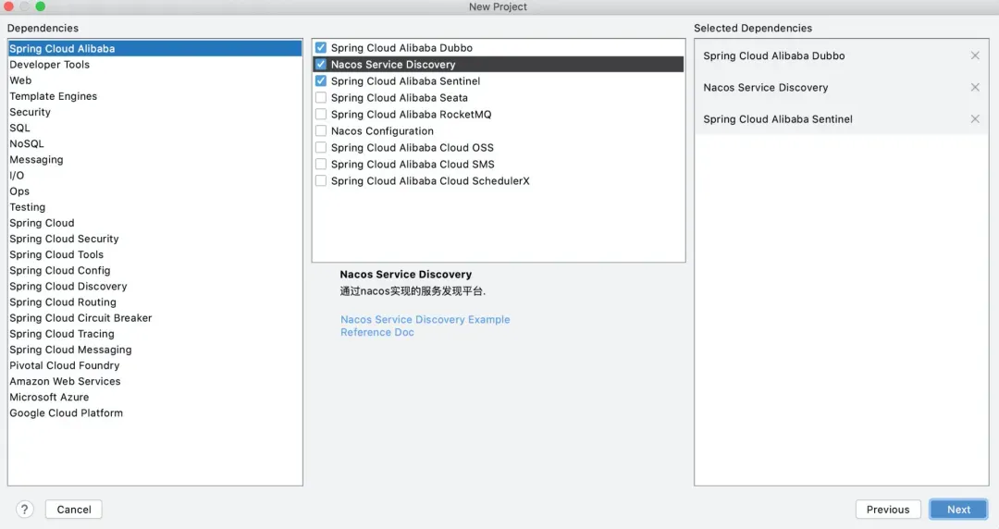
Task: Enable Spring Cloud Alibaba RocketMQ checkbox
Action: pyautogui.click(x=320, y=114)
